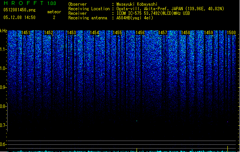
Task: Click the 0.6 kHz axis tick label
Action: 3,144
